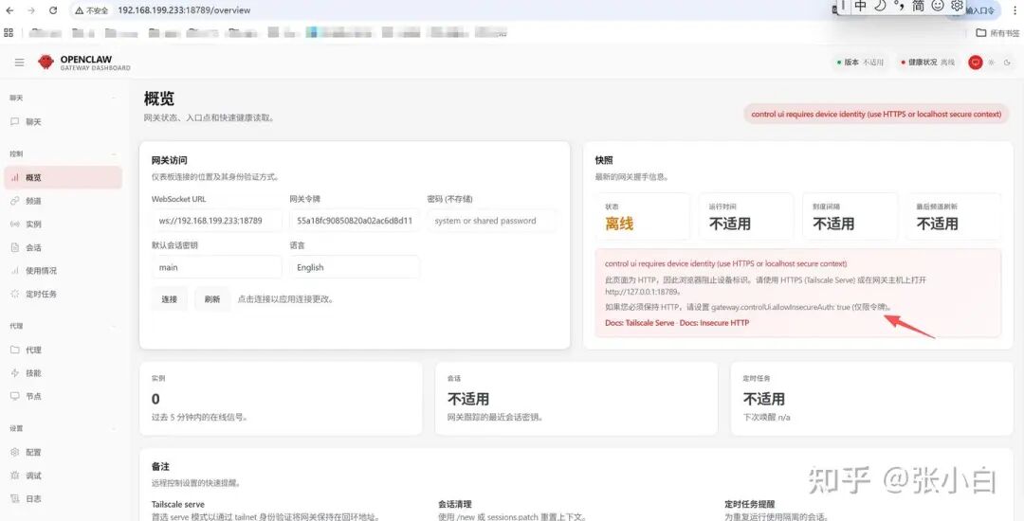Open the 技能 skills lightning icon
This screenshot has width=1024, height=521.
(x=15, y=373)
